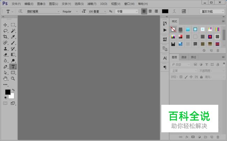
Task: Toggle lock transparent pixels
Action: [181, 77]
